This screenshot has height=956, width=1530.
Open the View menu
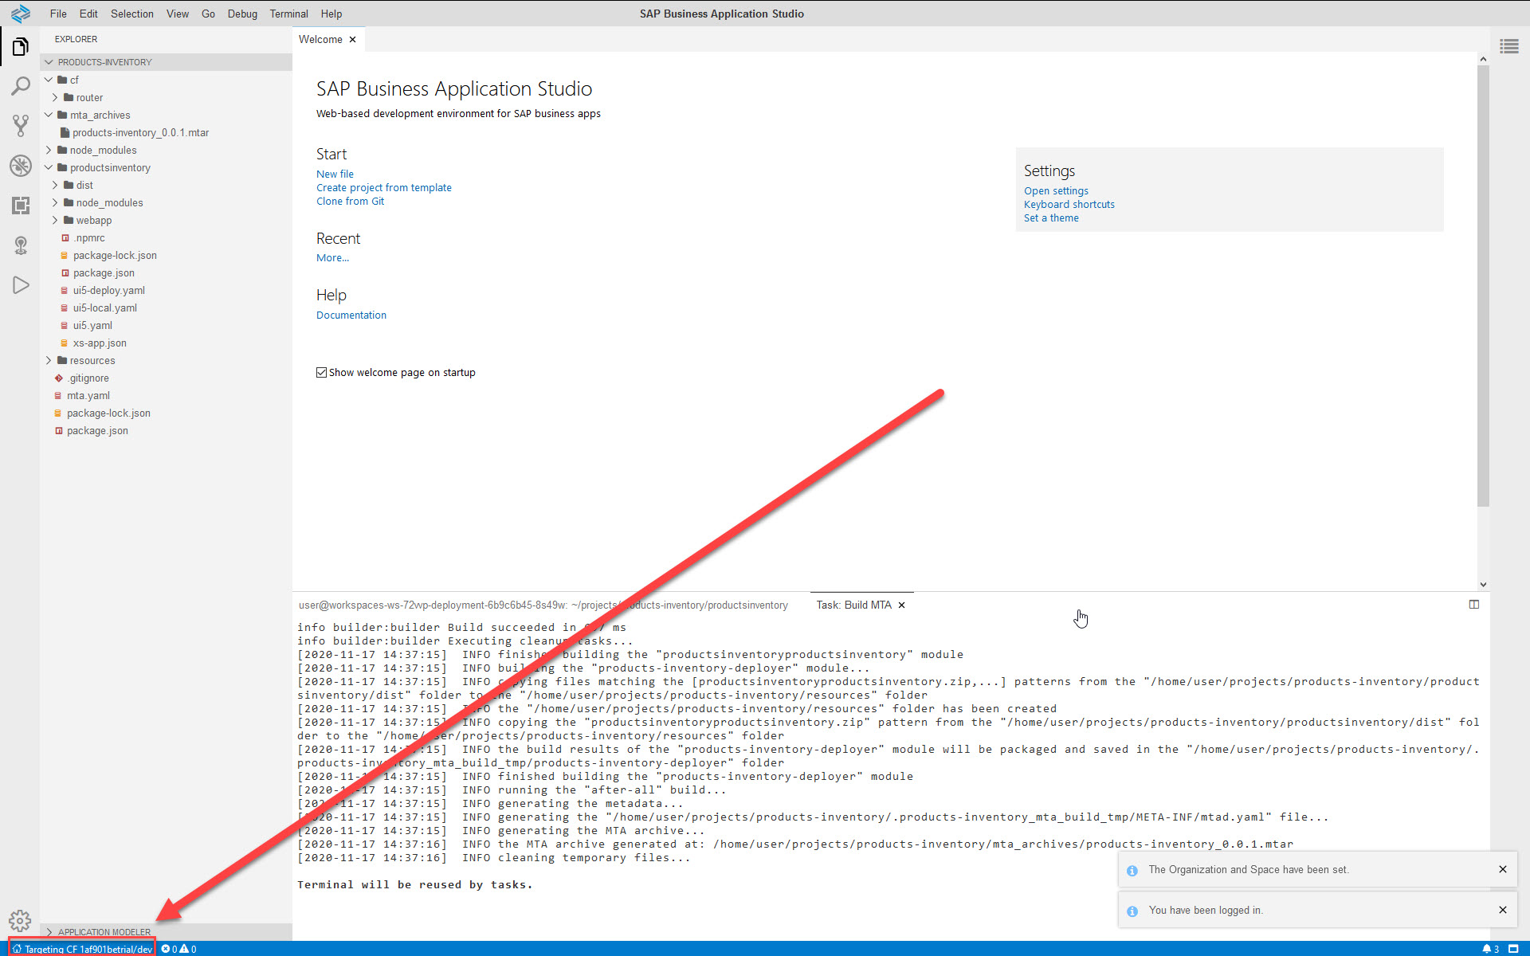(178, 14)
